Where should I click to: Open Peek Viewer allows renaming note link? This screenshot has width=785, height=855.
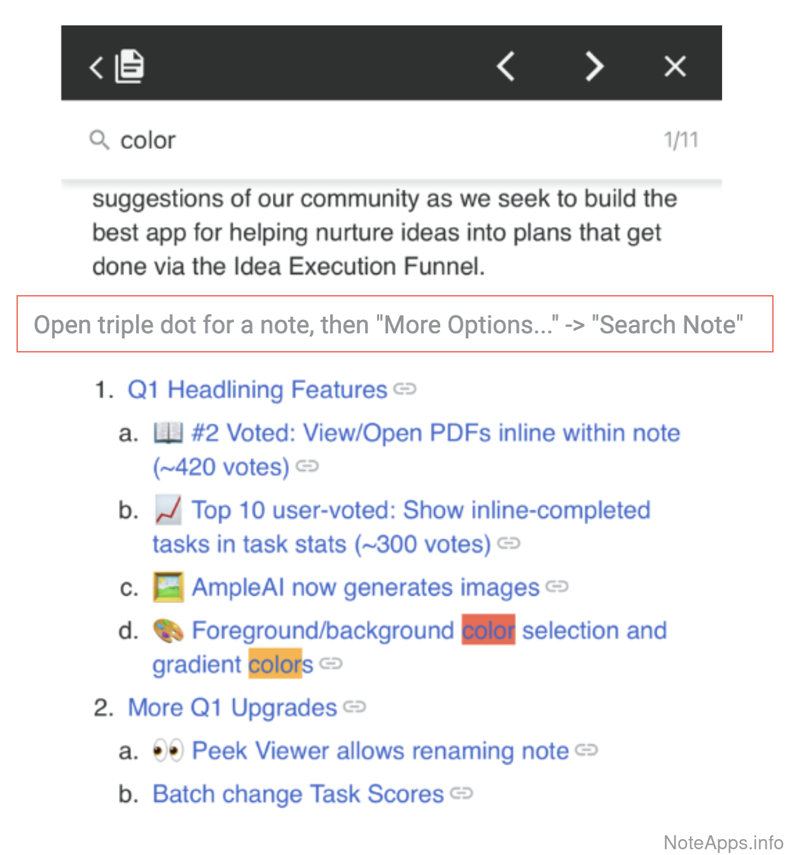pos(380,751)
